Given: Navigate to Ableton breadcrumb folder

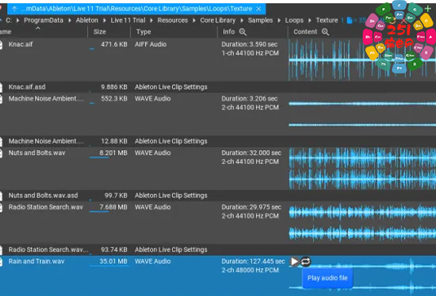Looking at the screenshot, I should pyautogui.click(x=86, y=20).
